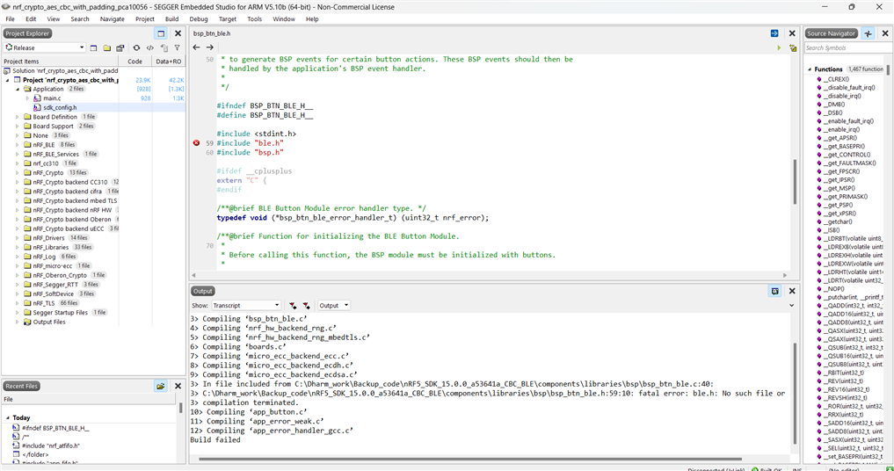This screenshot has height=471, width=894.
Task: Select the __getchar() function entry
Action: point(838,221)
